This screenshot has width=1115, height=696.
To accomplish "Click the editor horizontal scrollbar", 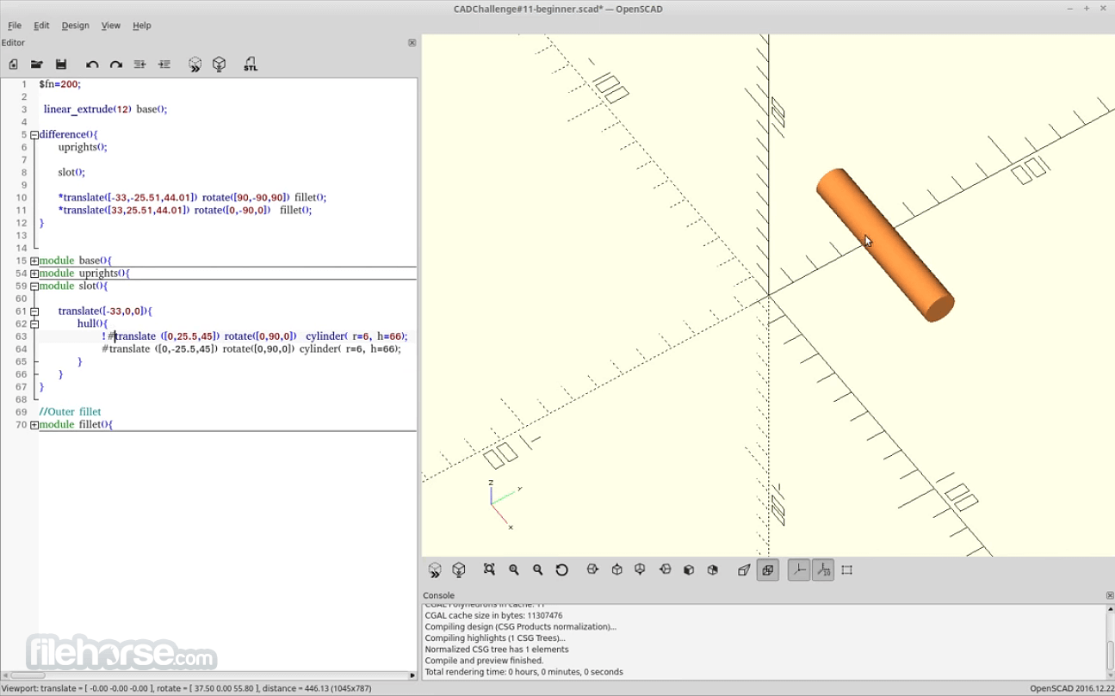I will pos(208,675).
